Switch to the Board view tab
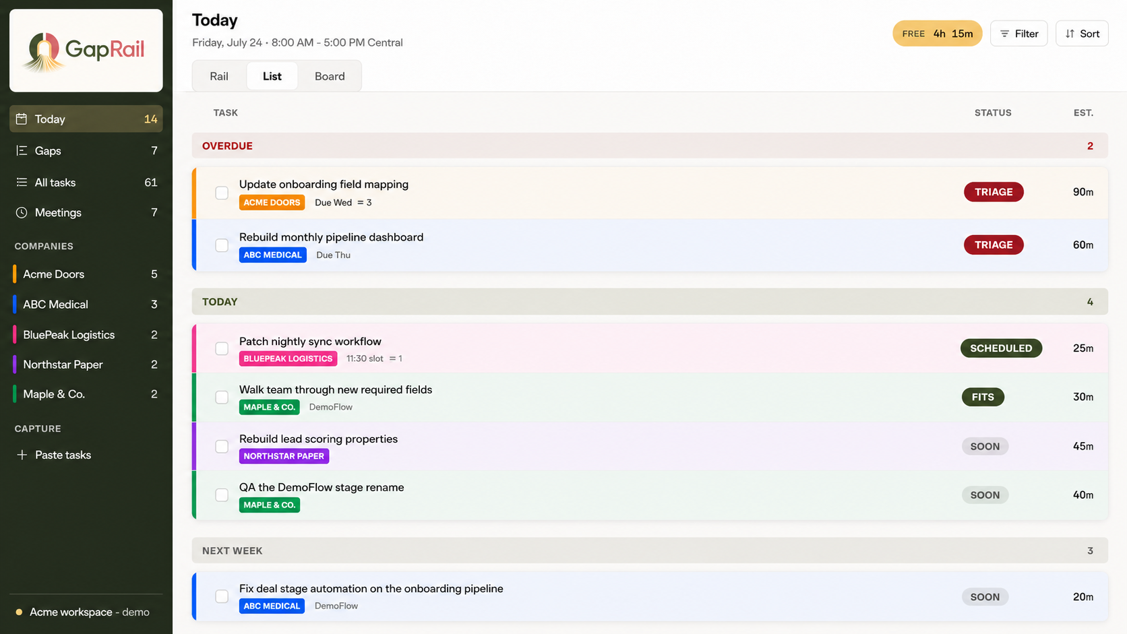This screenshot has height=634, width=1127. point(330,76)
